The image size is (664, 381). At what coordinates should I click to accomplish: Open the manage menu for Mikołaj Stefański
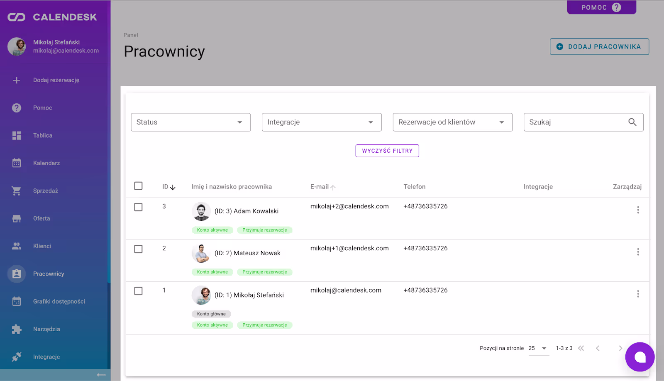point(638,294)
